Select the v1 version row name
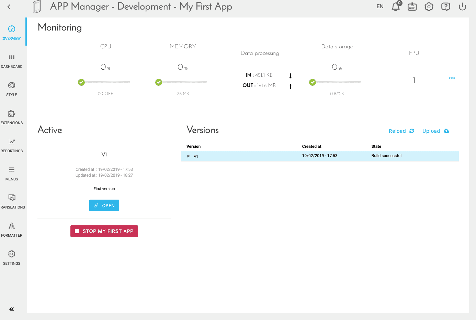 click(x=196, y=156)
